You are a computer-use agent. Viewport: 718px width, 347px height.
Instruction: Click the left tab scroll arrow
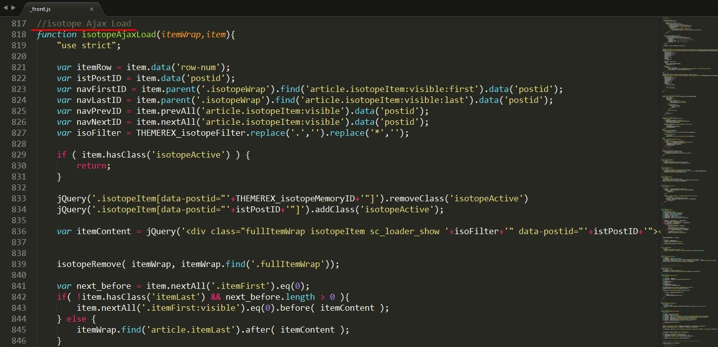click(5, 8)
